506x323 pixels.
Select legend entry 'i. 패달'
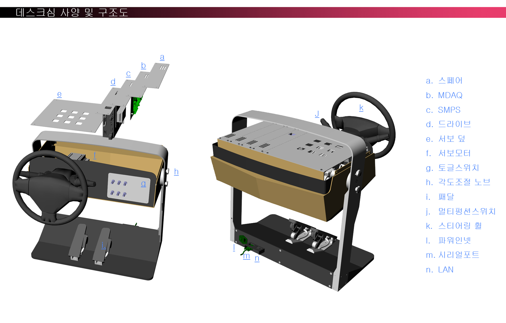point(440,197)
